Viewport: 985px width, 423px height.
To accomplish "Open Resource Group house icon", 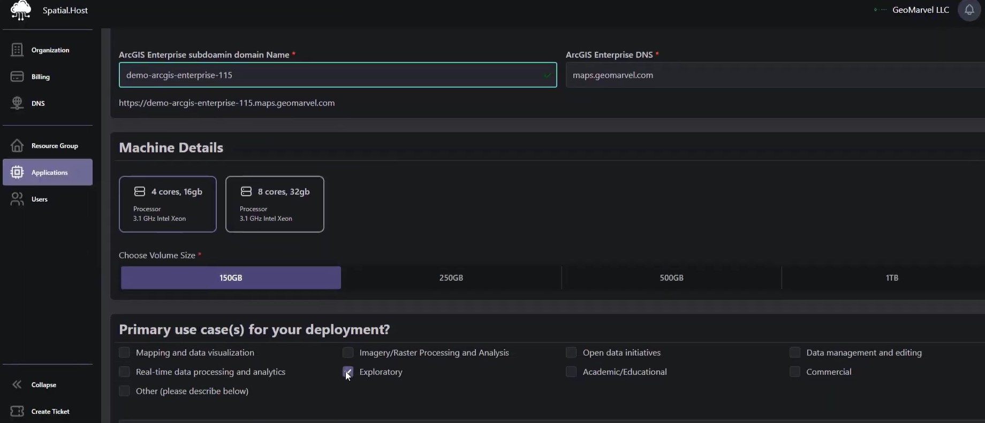I will pyautogui.click(x=17, y=145).
